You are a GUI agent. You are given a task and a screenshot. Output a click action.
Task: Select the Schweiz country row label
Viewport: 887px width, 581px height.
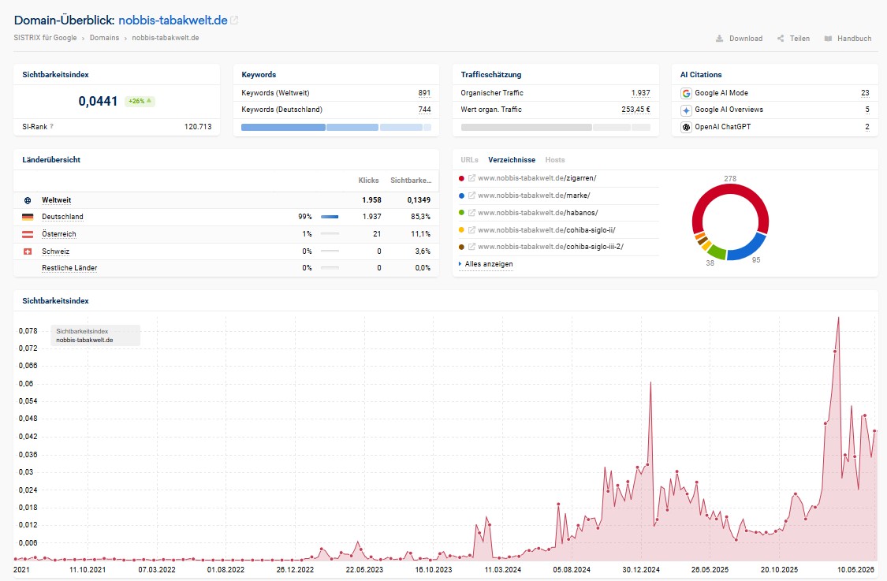point(55,251)
